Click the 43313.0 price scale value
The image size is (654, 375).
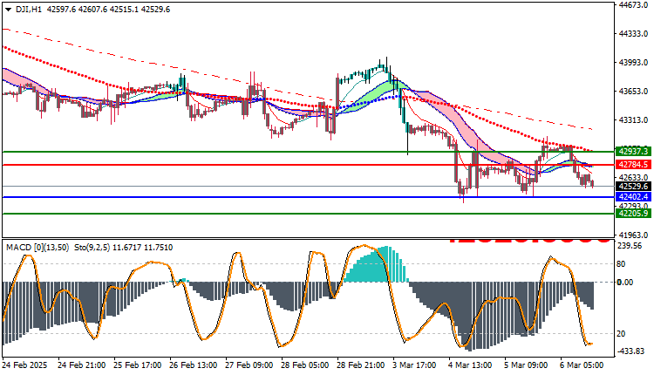[x=634, y=120]
